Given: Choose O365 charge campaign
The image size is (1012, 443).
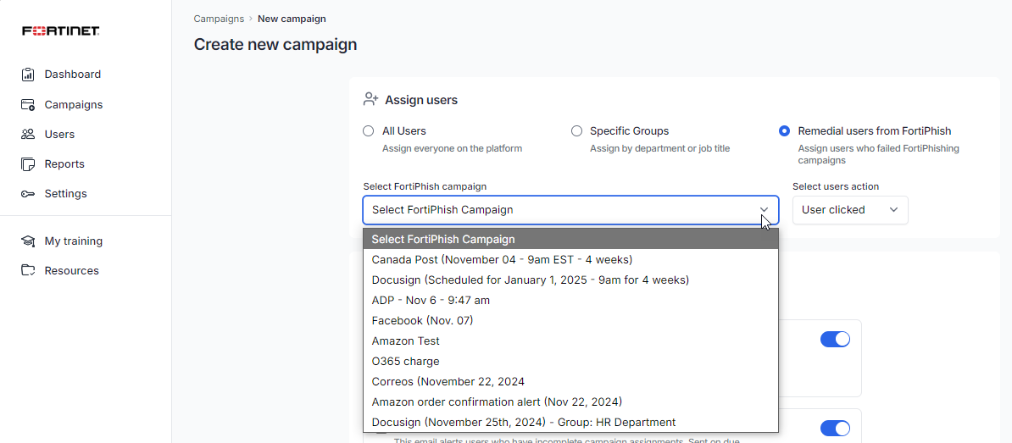Looking at the screenshot, I should tap(570, 361).
